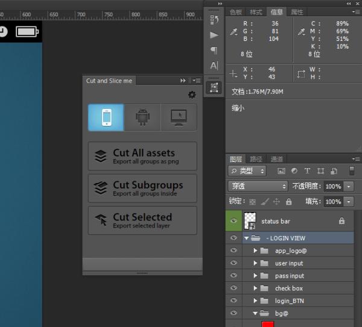Viewport: 362px width, 327px height.
Task: Collapse the LOGIN VIEW group
Action: click(x=247, y=238)
